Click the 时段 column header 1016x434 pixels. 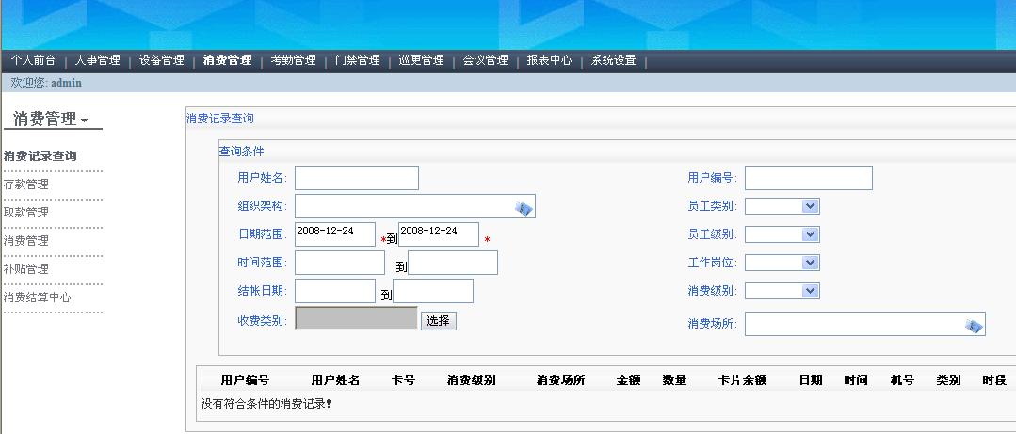[994, 380]
